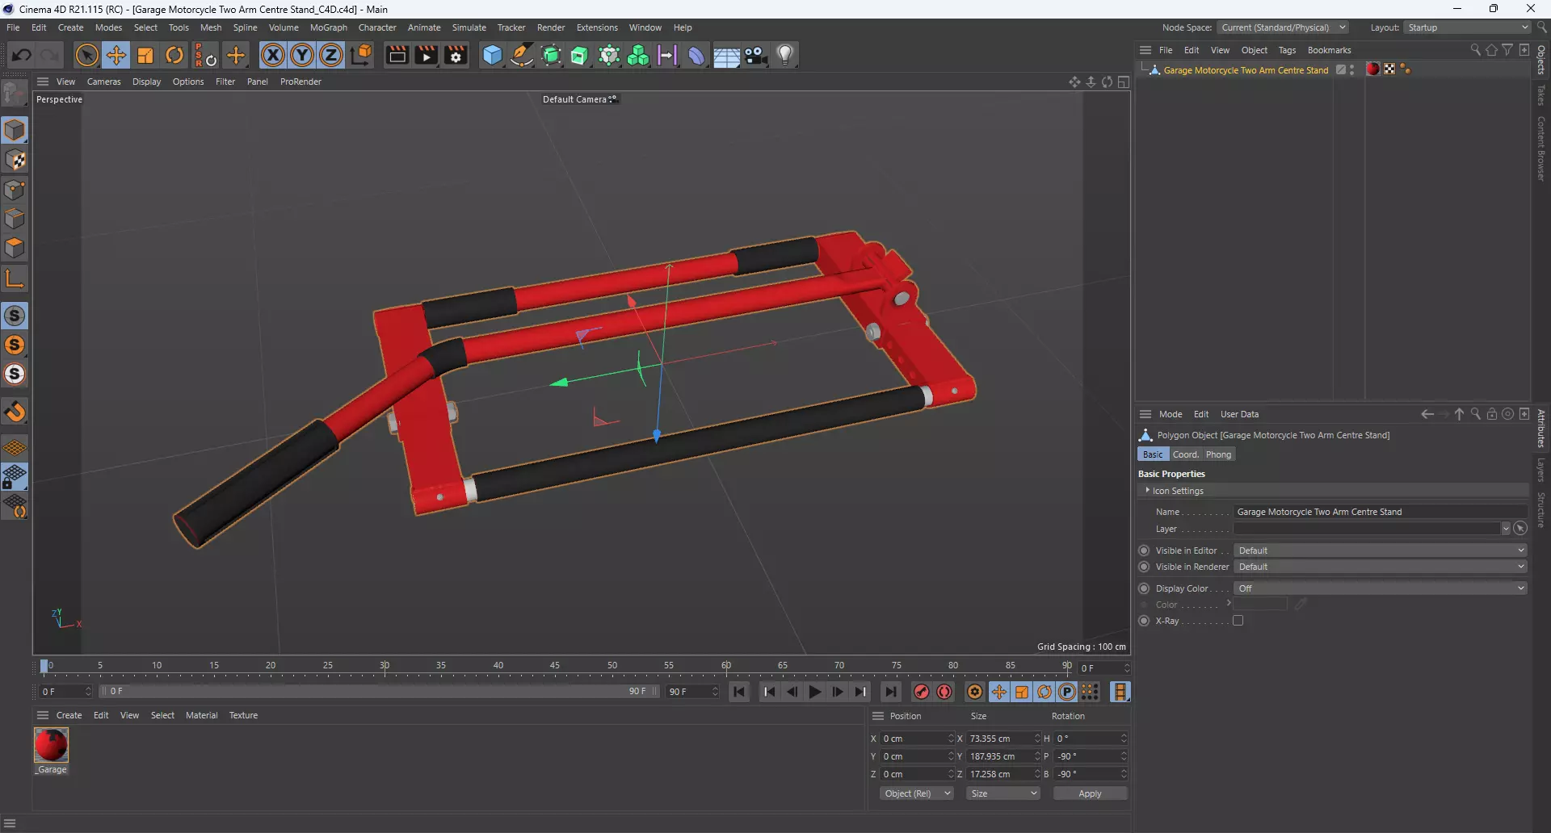This screenshot has height=833, width=1551.
Task: Click the Color swatch field
Action: [1260, 605]
